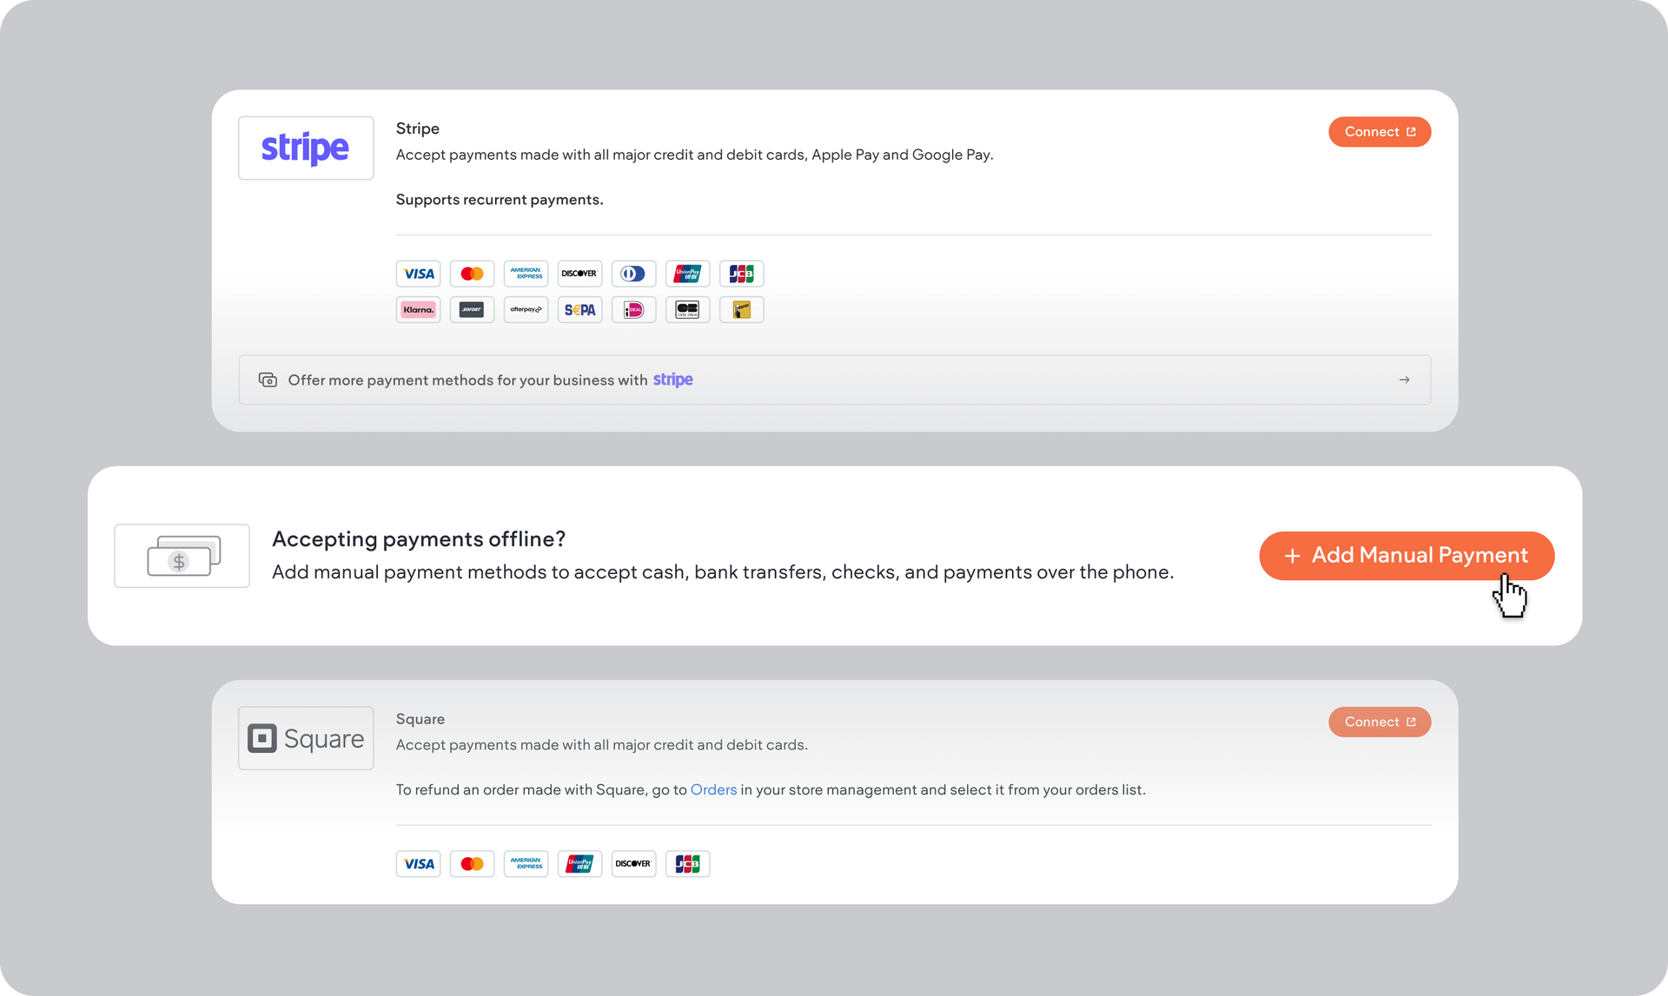This screenshot has width=1668, height=996.
Task: Select the Carte Bleue payment icon
Action: [687, 309]
